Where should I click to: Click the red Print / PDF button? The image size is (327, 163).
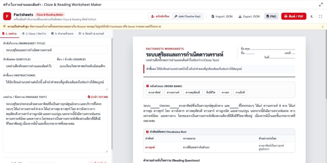tap(294, 17)
